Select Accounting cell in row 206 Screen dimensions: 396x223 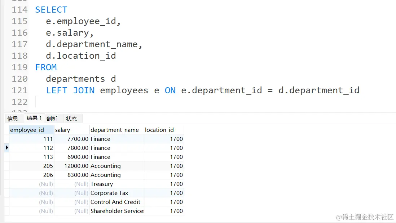pyautogui.click(x=117, y=175)
